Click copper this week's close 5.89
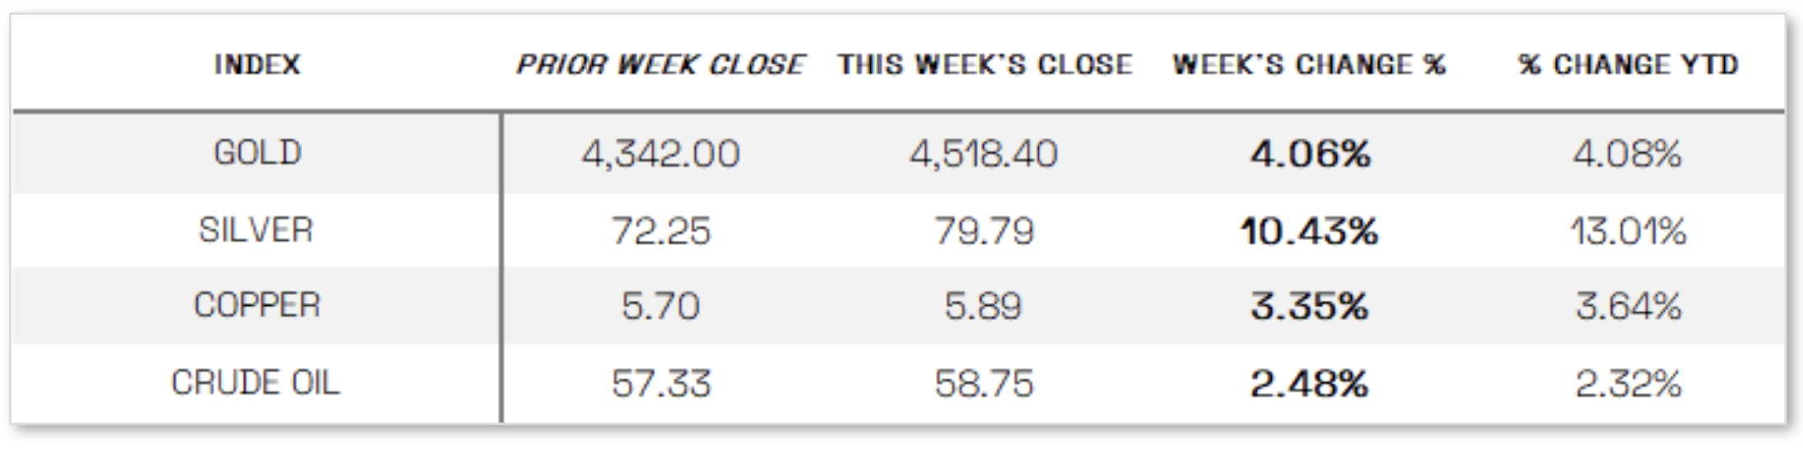This screenshot has height=452, width=1803. [983, 307]
